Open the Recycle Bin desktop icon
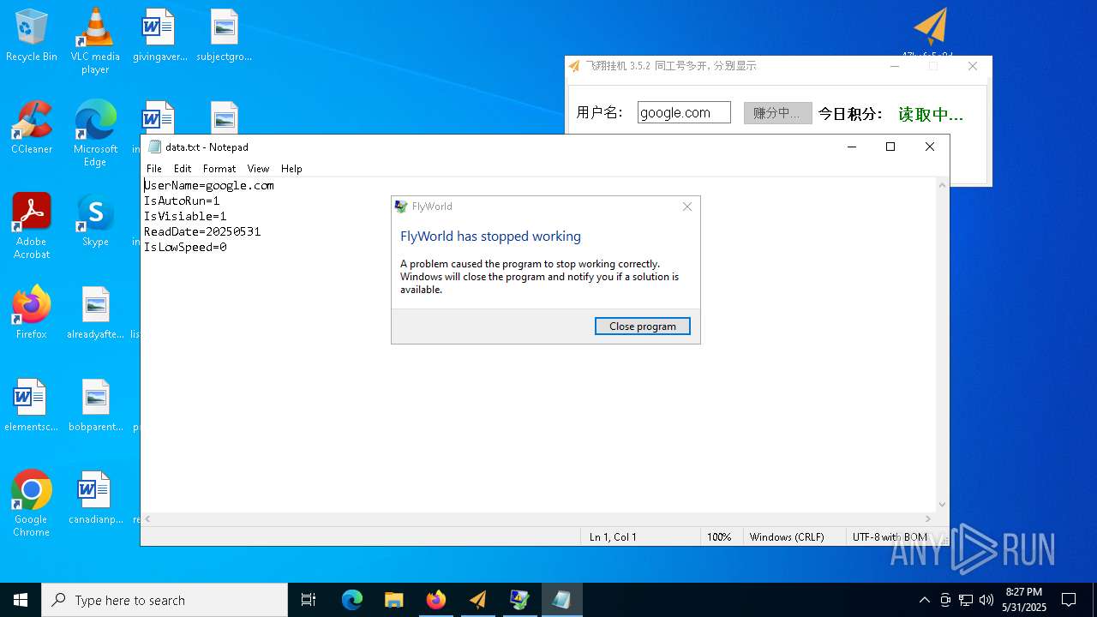Image resolution: width=1097 pixels, height=617 pixels. [31, 35]
